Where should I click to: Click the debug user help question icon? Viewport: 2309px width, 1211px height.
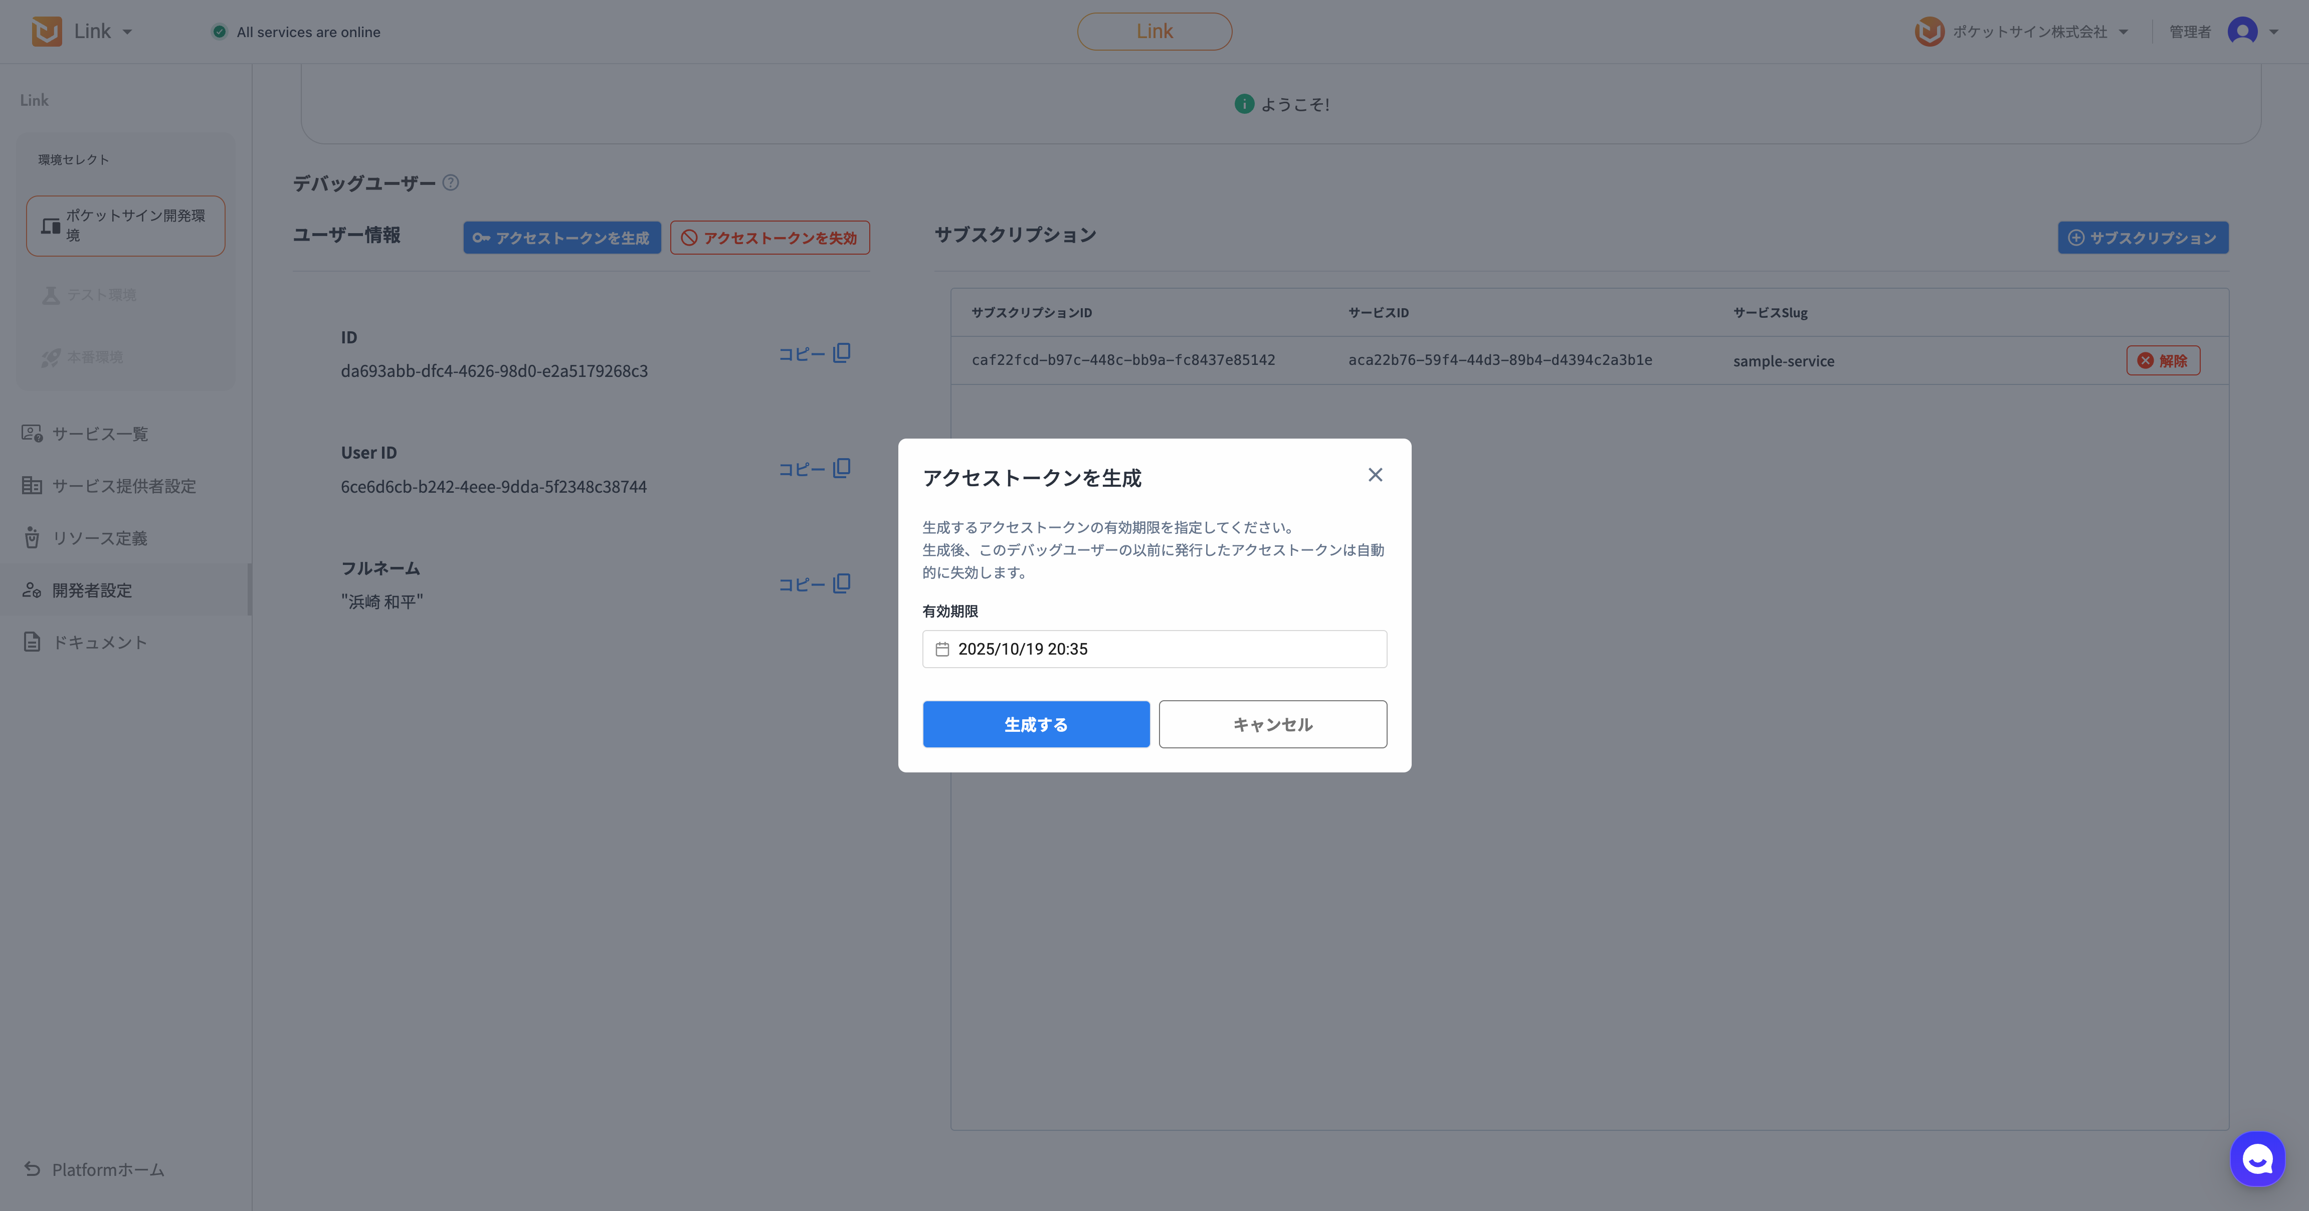(451, 183)
